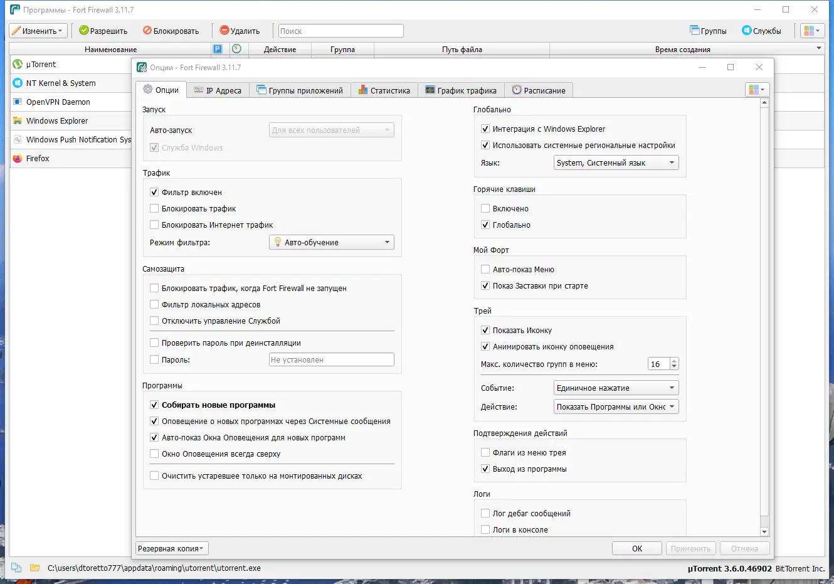Toggle the Показать Иконку checkbox
Viewport: 834px width, 584px height.
[485, 330]
